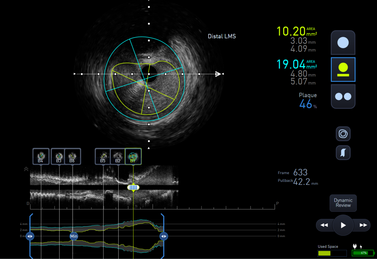Open Dynamic Review
Image resolution: width=377 pixels, height=259 pixels.
(x=343, y=203)
